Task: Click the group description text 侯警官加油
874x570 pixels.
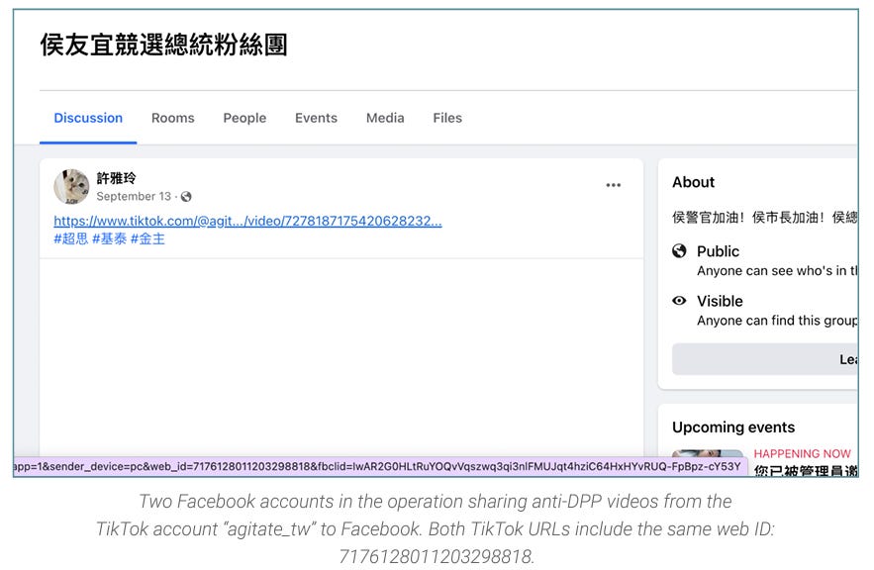Action: pos(765,218)
